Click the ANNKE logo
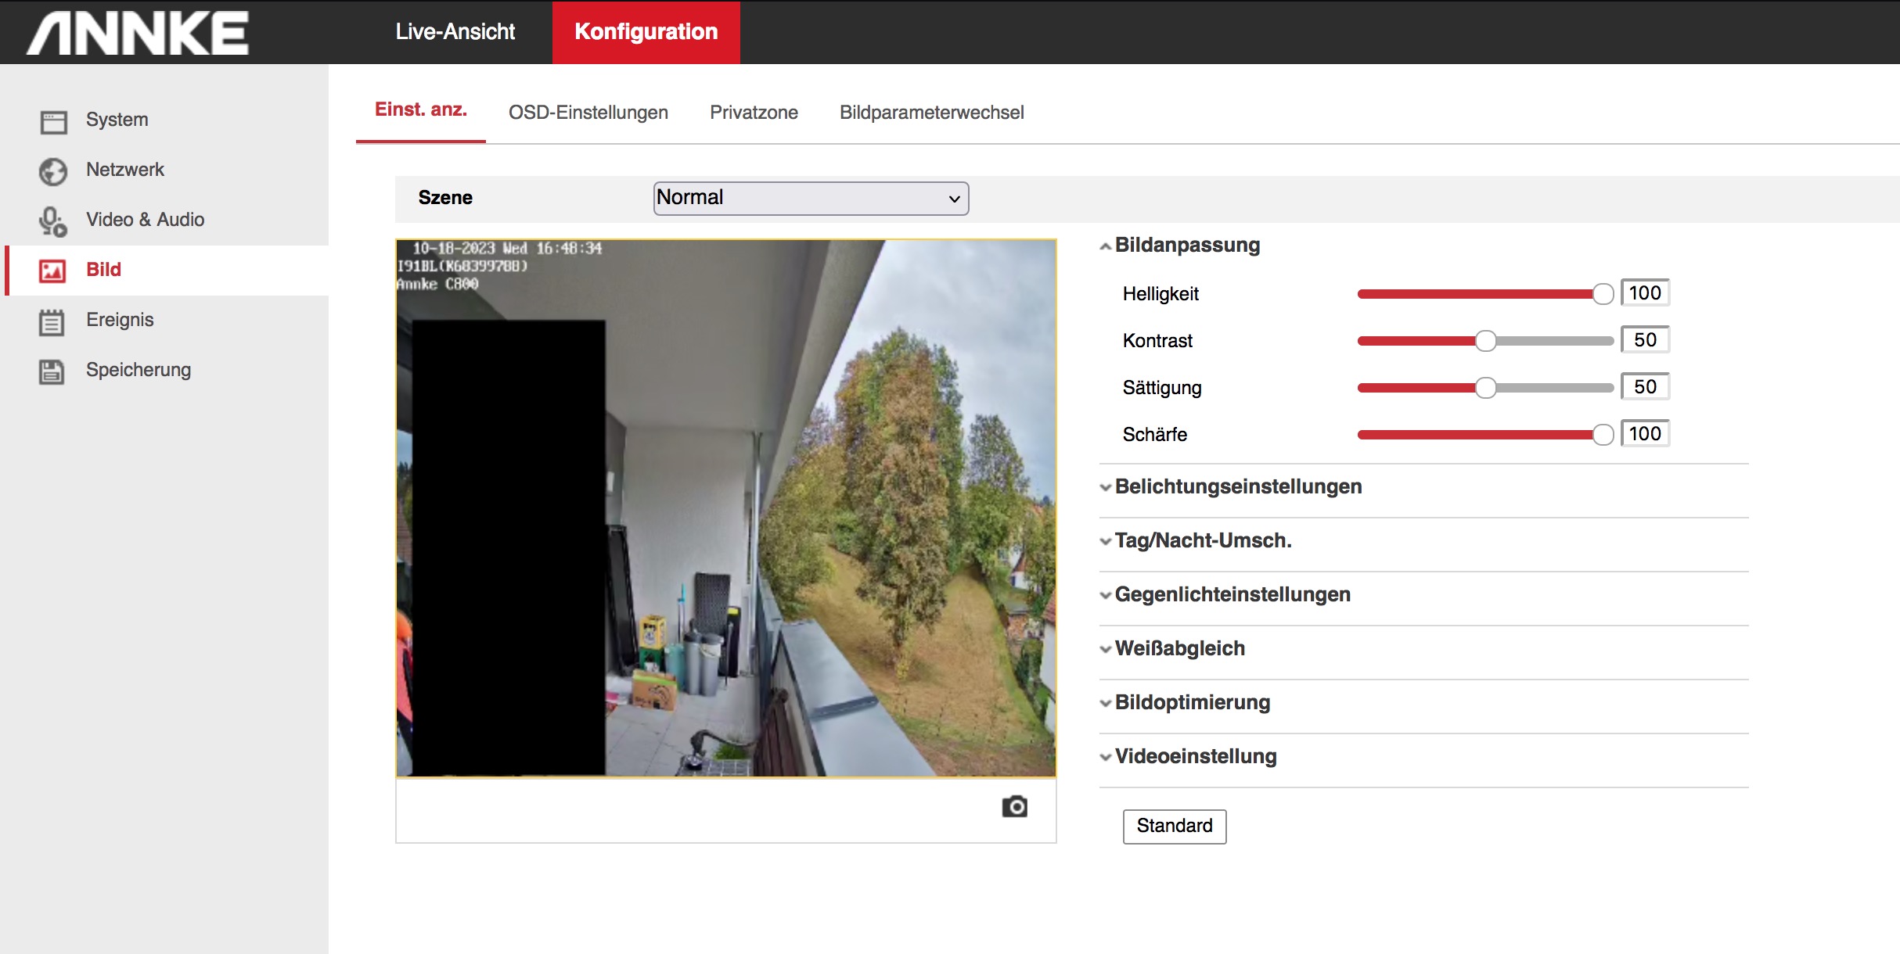This screenshot has width=1900, height=954. click(139, 33)
